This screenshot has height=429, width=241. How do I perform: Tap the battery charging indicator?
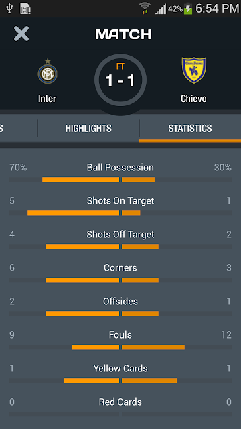tap(188, 9)
